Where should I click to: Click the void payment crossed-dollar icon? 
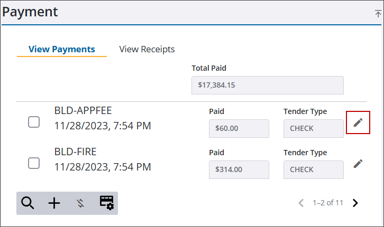[x=80, y=203]
